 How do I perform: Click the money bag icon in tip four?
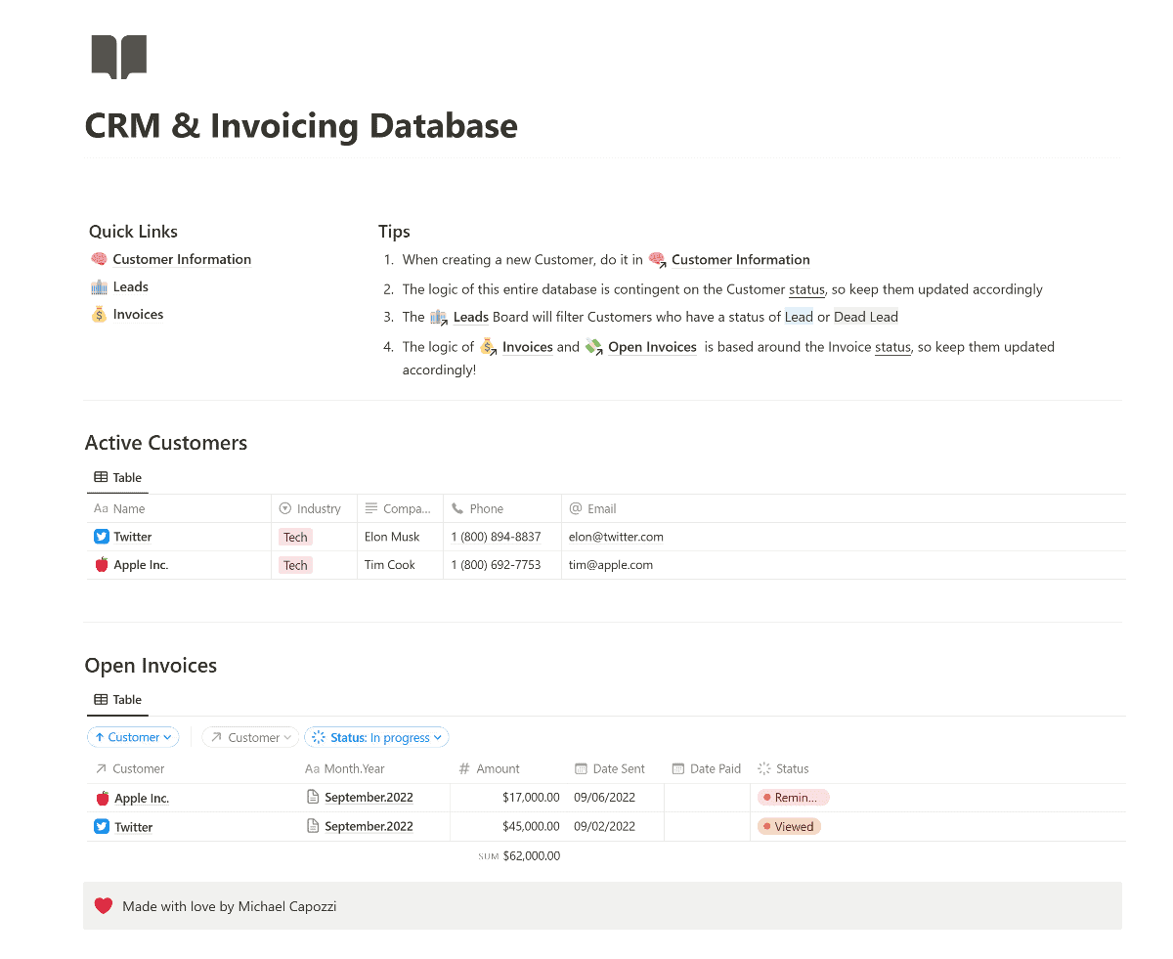489,347
